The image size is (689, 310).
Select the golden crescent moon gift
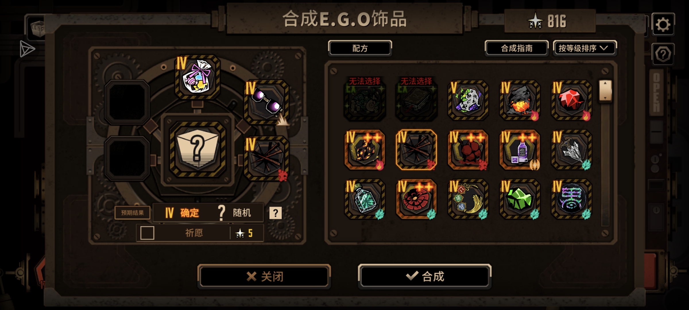pyautogui.click(x=468, y=199)
